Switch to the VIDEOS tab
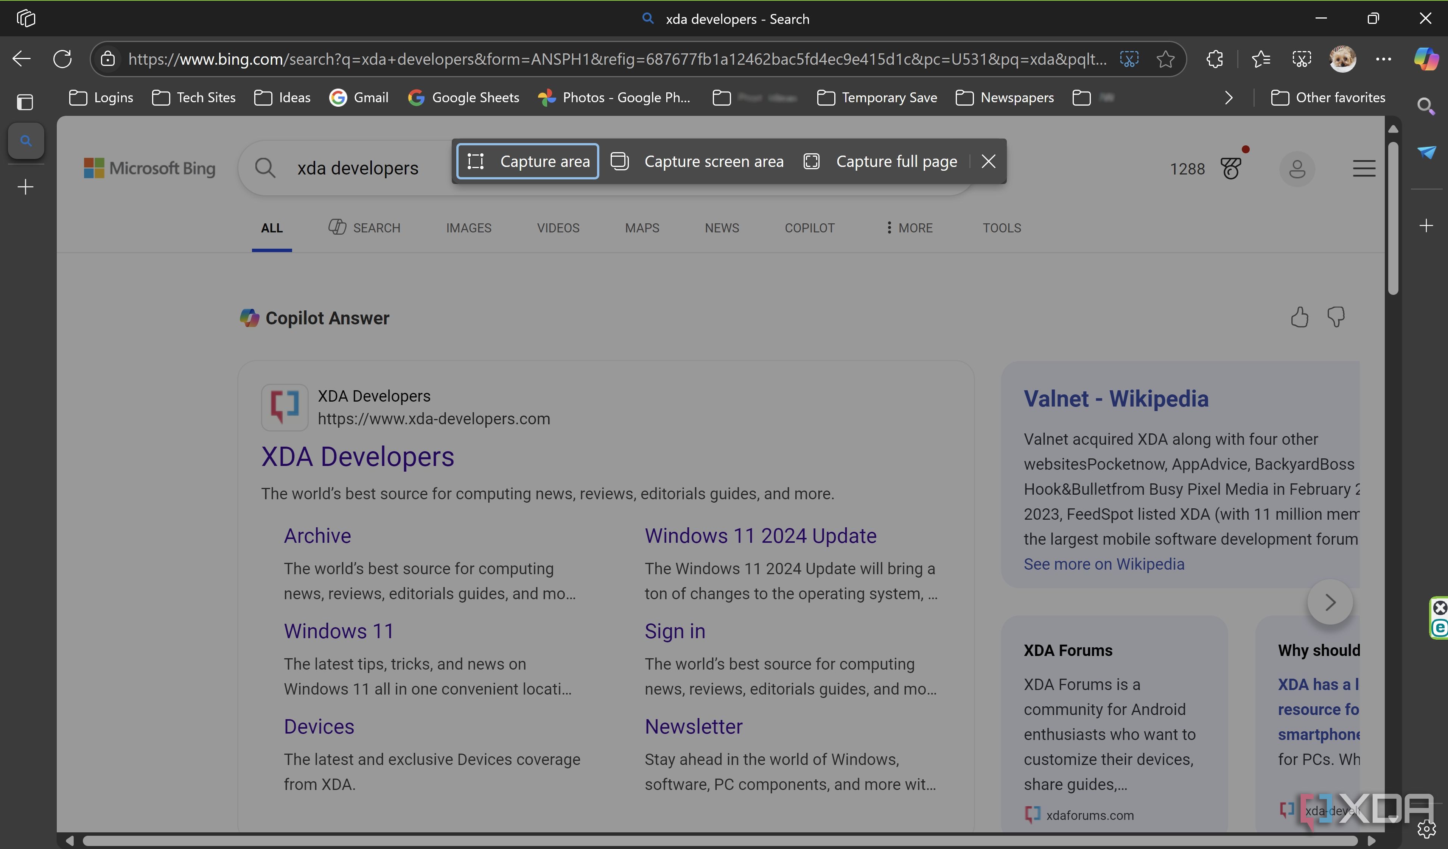The width and height of the screenshot is (1448, 849). 558,227
